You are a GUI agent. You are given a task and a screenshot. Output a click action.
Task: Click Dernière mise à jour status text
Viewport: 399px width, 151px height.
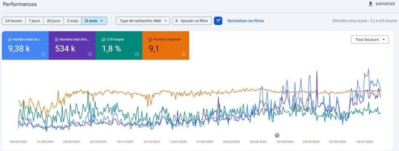[x=365, y=21]
